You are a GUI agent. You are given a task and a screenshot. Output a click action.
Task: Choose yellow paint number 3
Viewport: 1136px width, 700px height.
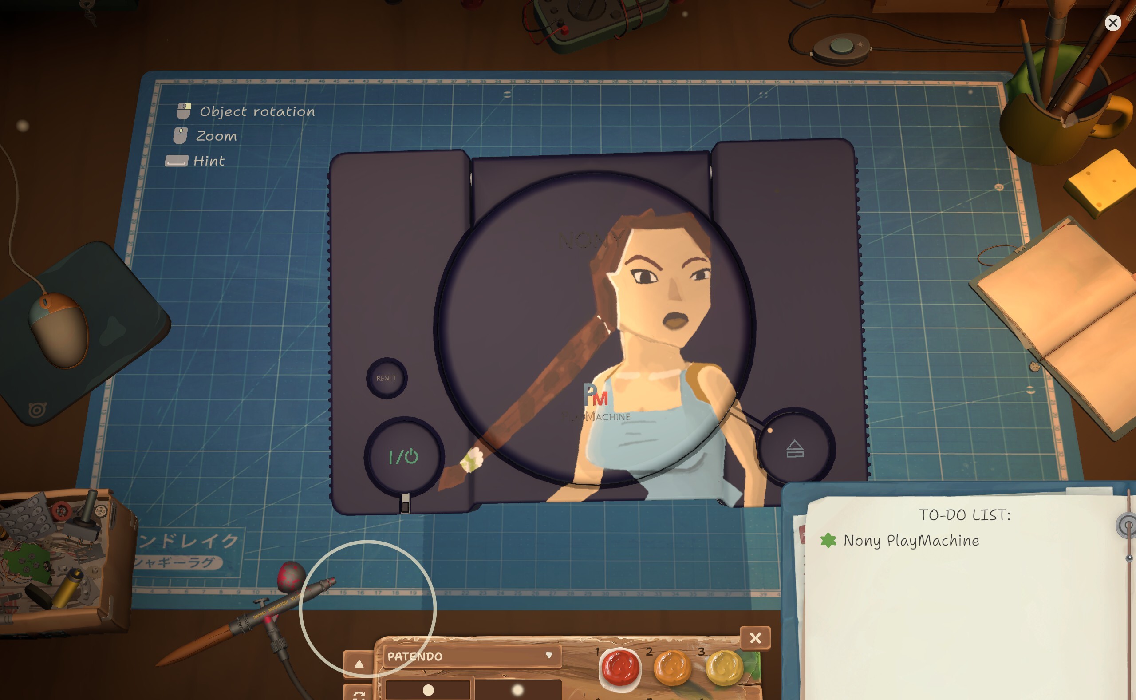724,668
